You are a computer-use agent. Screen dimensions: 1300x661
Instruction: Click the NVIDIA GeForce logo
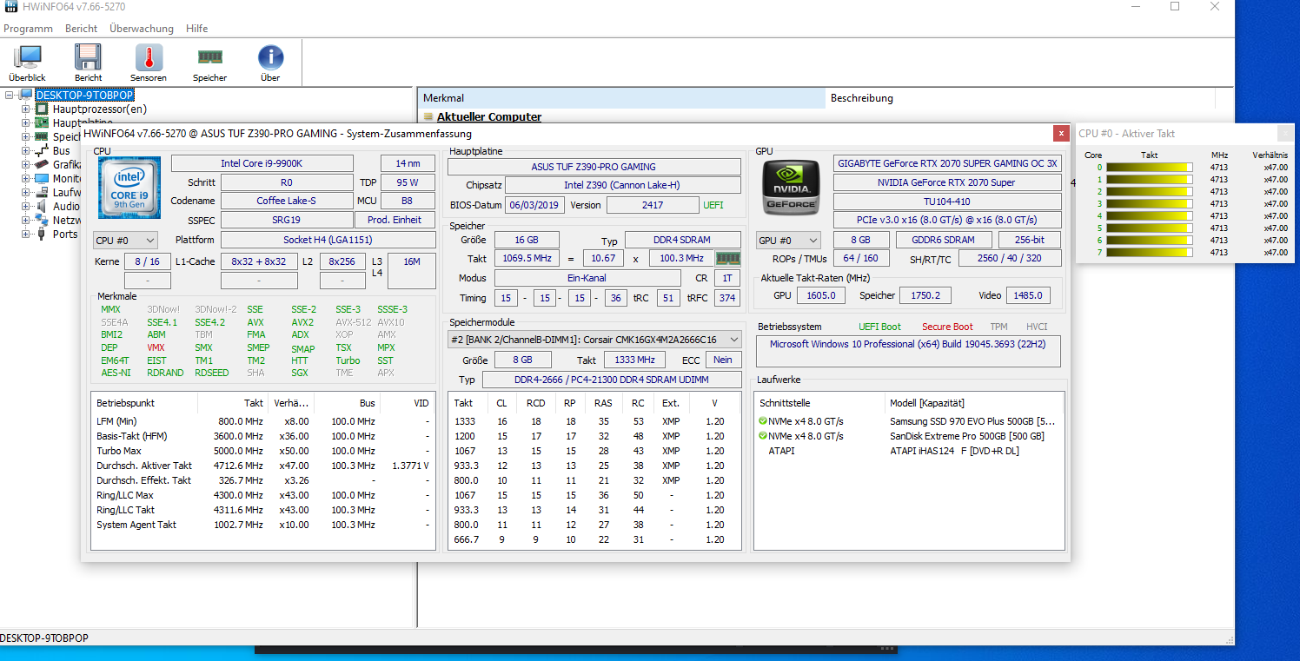pos(791,187)
